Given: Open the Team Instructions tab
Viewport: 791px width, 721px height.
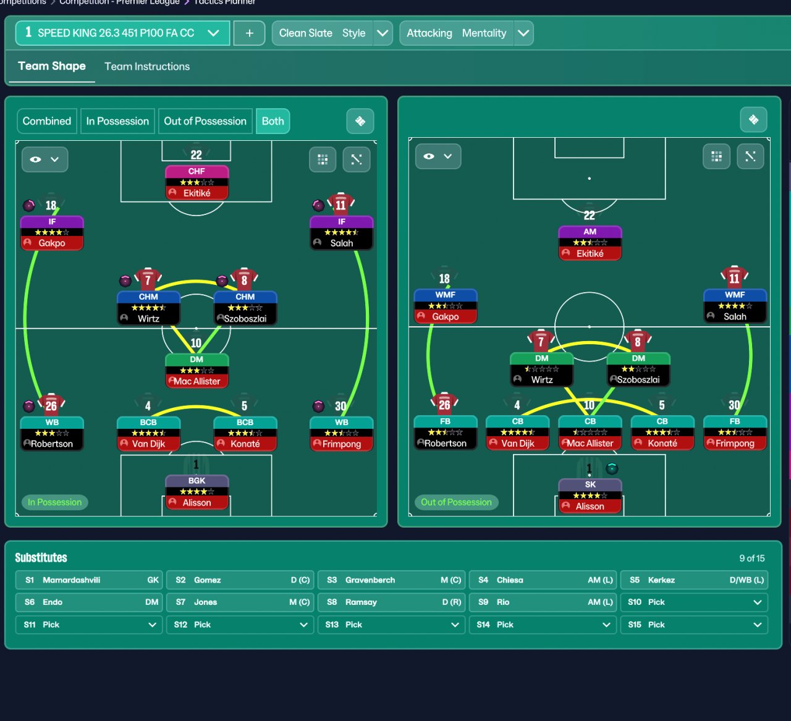Looking at the screenshot, I should tap(147, 67).
